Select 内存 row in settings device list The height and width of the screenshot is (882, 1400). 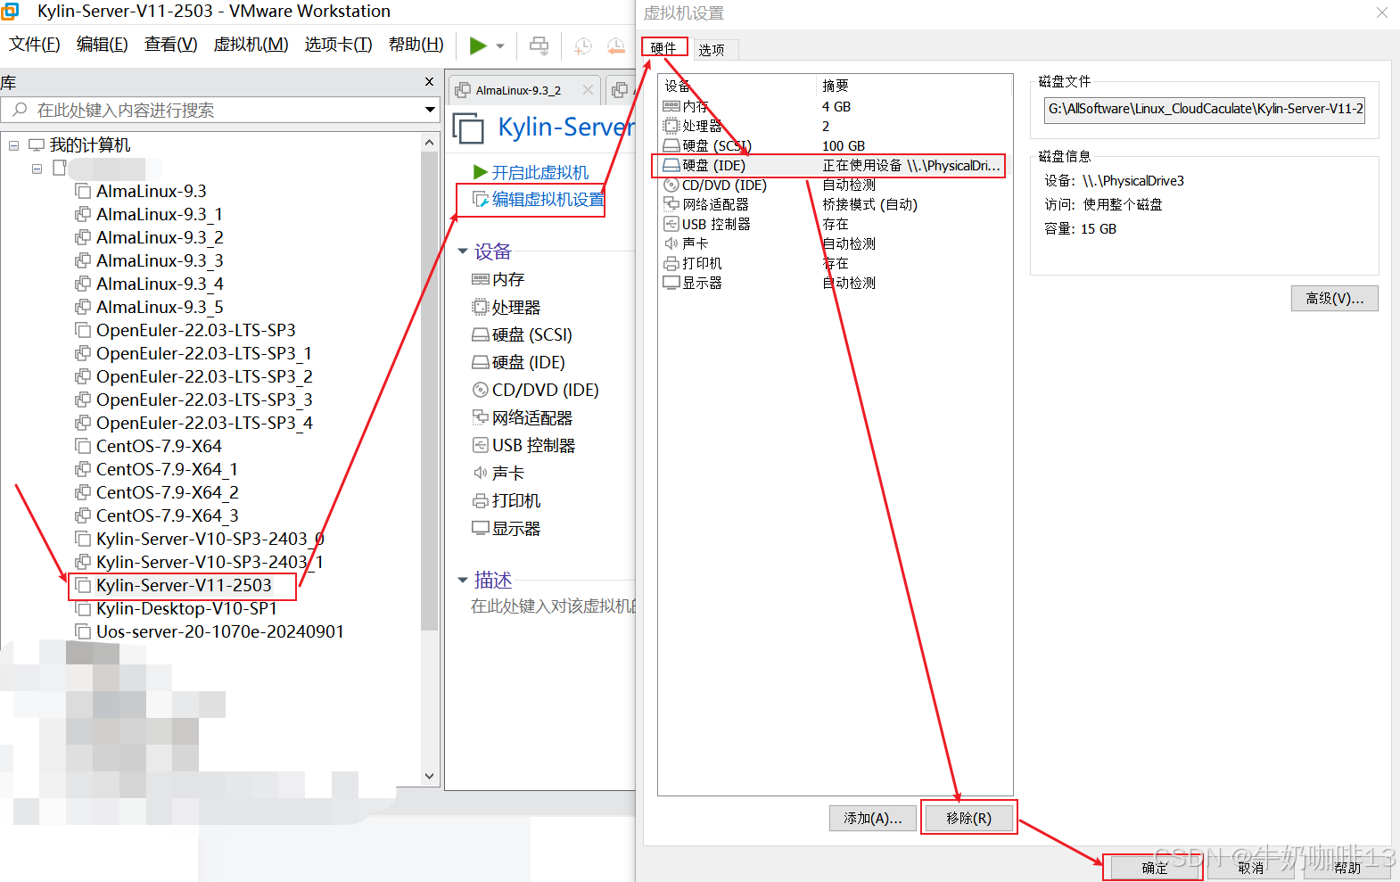coord(835,106)
